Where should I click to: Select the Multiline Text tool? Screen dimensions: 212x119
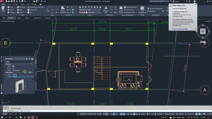(x=106, y=10)
